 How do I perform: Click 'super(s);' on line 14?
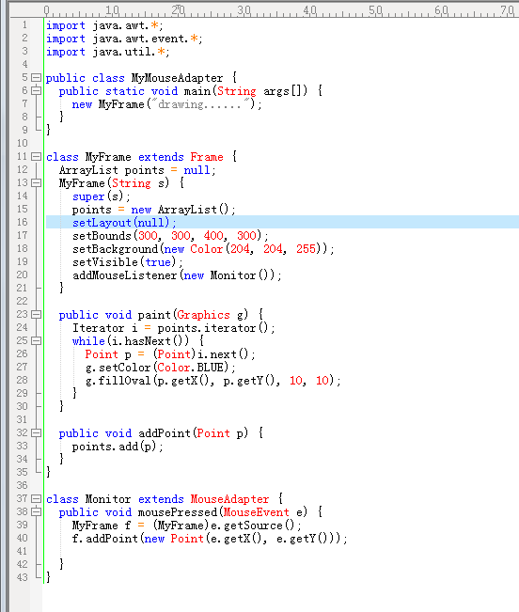[x=101, y=196]
